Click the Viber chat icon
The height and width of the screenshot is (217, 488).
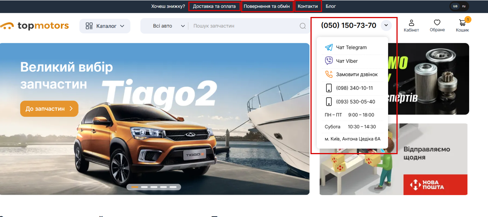pyautogui.click(x=329, y=61)
